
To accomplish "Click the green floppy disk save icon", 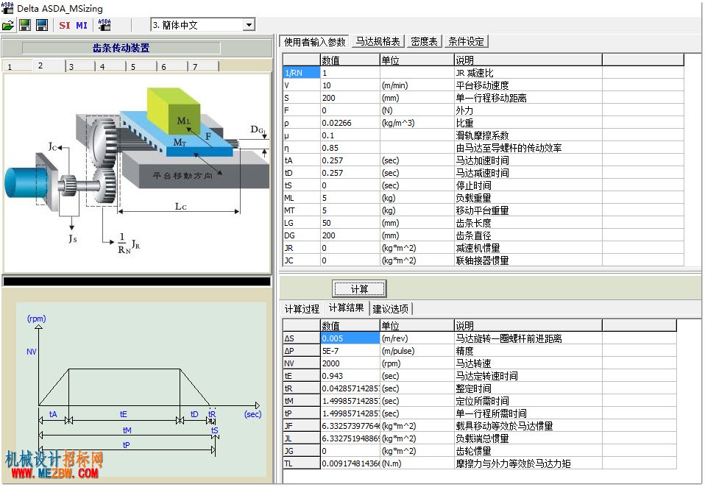I will click(25, 25).
